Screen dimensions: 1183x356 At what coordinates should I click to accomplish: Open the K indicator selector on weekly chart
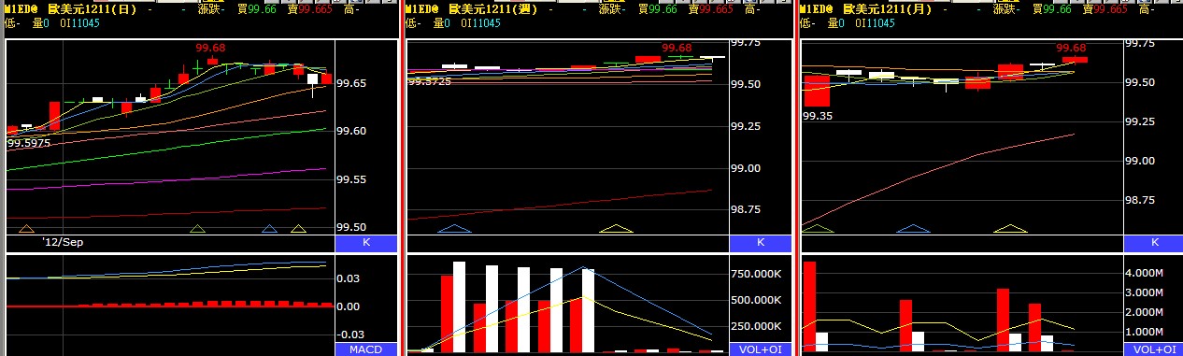pos(761,243)
